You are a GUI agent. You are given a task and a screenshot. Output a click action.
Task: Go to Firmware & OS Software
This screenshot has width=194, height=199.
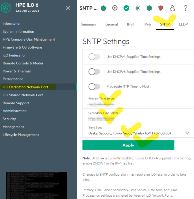tap(22, 47)
